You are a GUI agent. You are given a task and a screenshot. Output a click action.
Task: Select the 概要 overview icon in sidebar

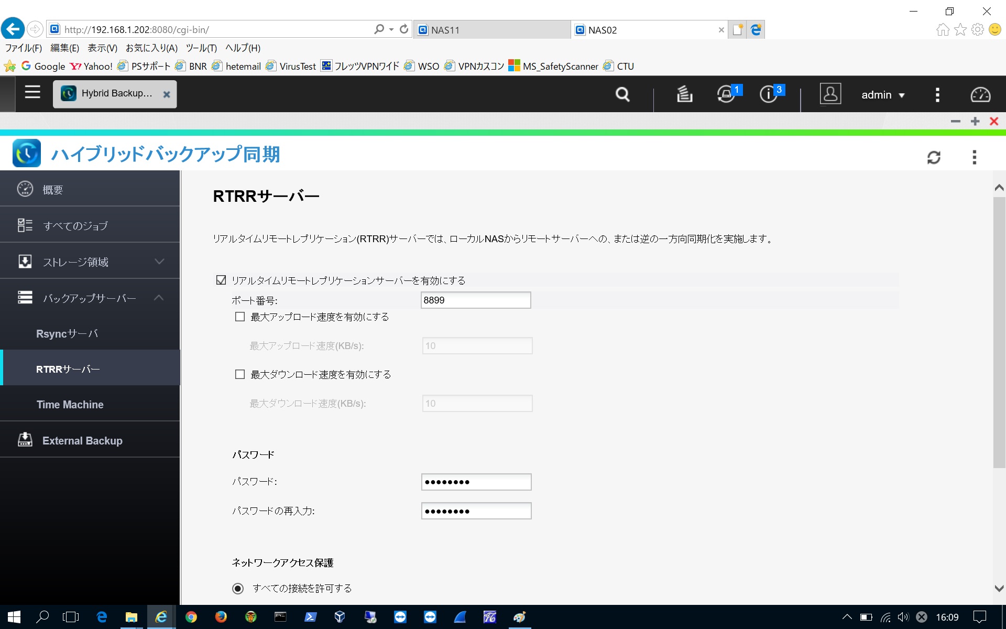pos(25,189)
